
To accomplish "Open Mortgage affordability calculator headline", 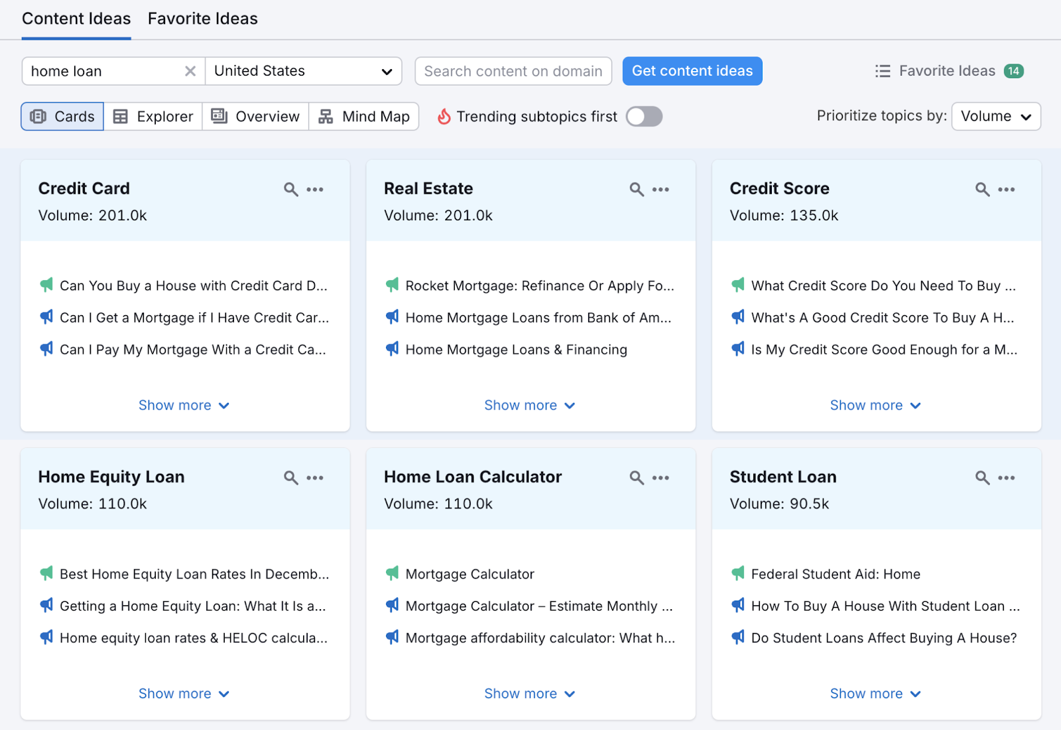I will tap(540, 638).
